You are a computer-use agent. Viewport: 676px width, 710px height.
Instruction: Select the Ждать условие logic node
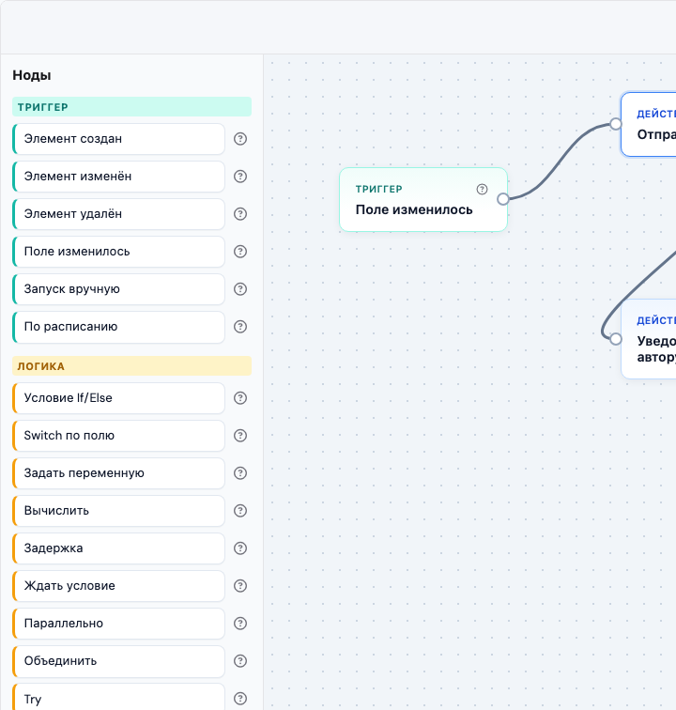point(118,586)
